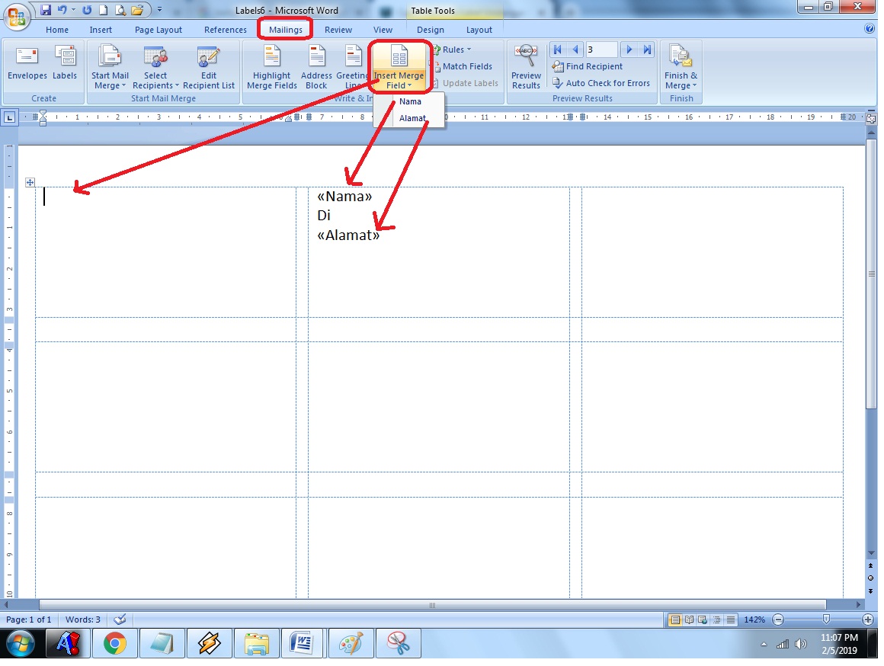
Task: Go to first record
Action: (557, 50)
